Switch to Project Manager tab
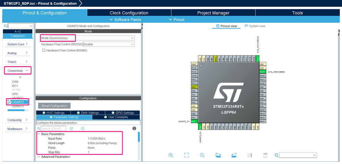Image resolution: width=342 pixels, height=164 pixels. (x=213, y=13)
